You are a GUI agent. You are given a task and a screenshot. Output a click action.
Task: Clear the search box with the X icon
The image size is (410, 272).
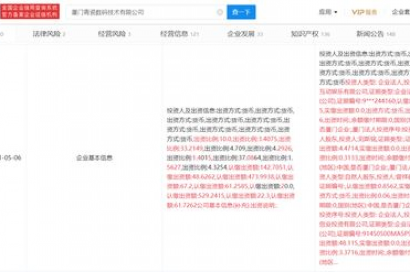pyautogui.click(x=220, y=12)
